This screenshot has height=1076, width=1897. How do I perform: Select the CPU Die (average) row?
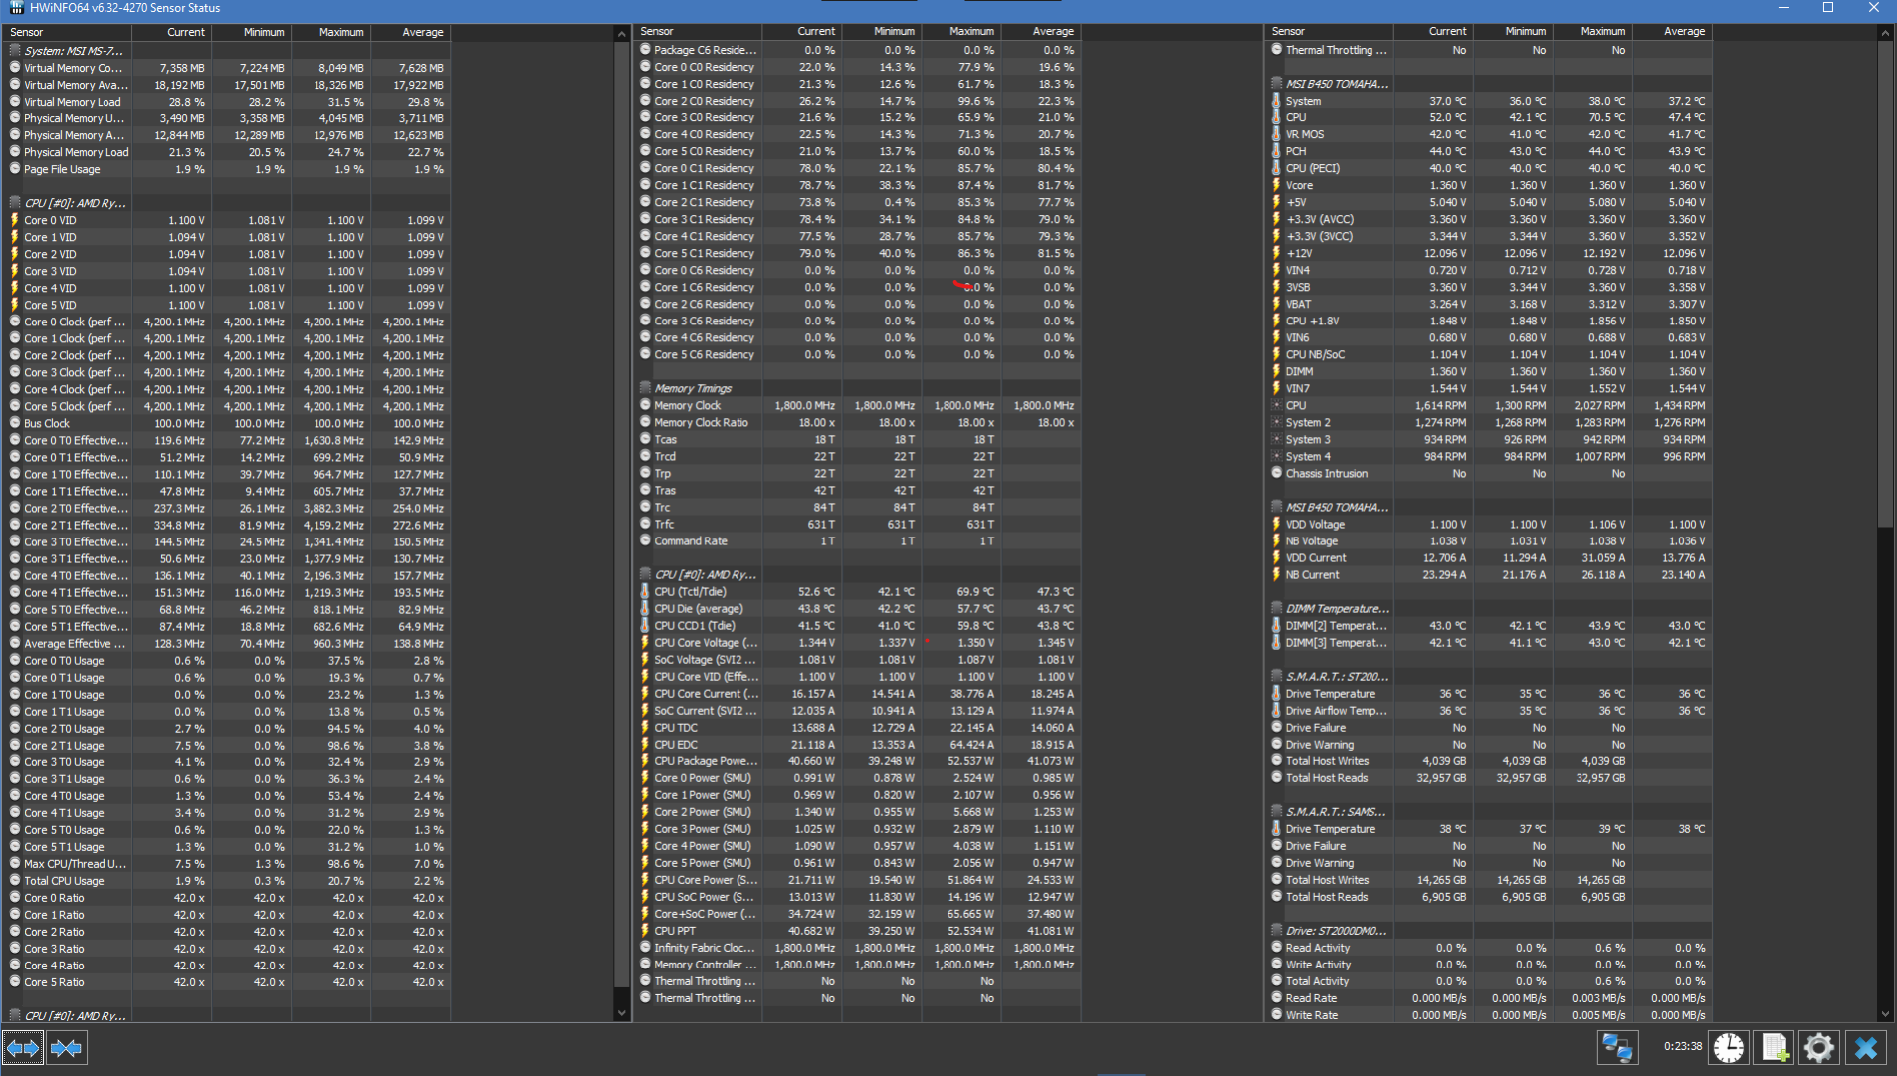click(x=858, y=608)
